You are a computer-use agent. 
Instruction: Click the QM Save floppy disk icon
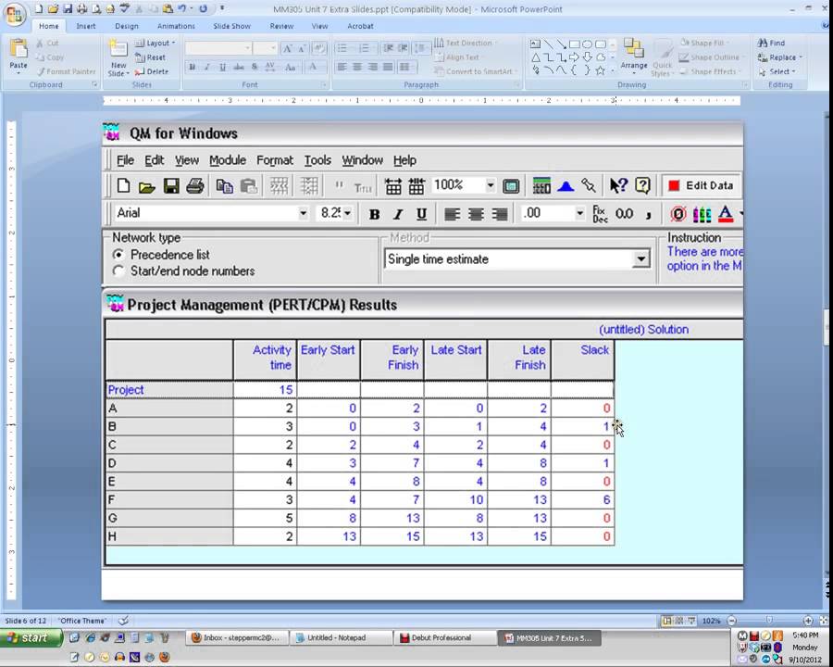point(171,185)
